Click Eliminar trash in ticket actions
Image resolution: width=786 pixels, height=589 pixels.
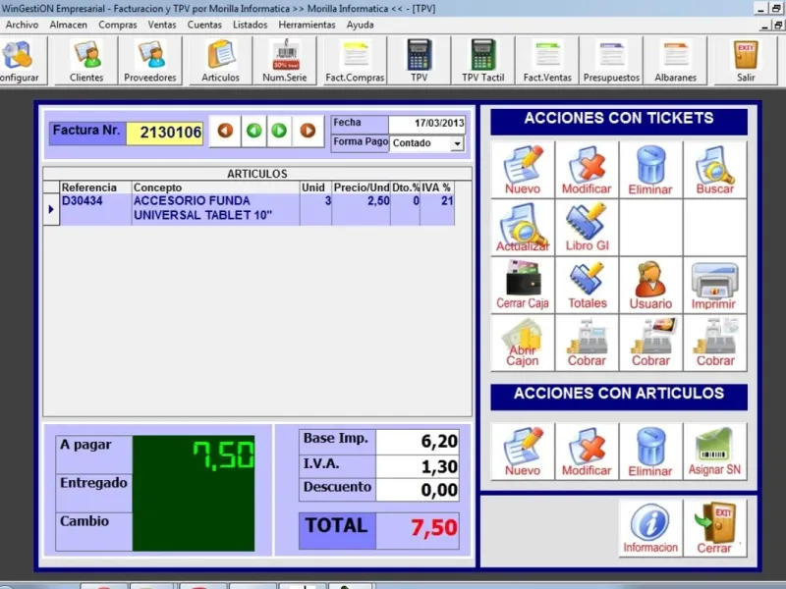650,170
